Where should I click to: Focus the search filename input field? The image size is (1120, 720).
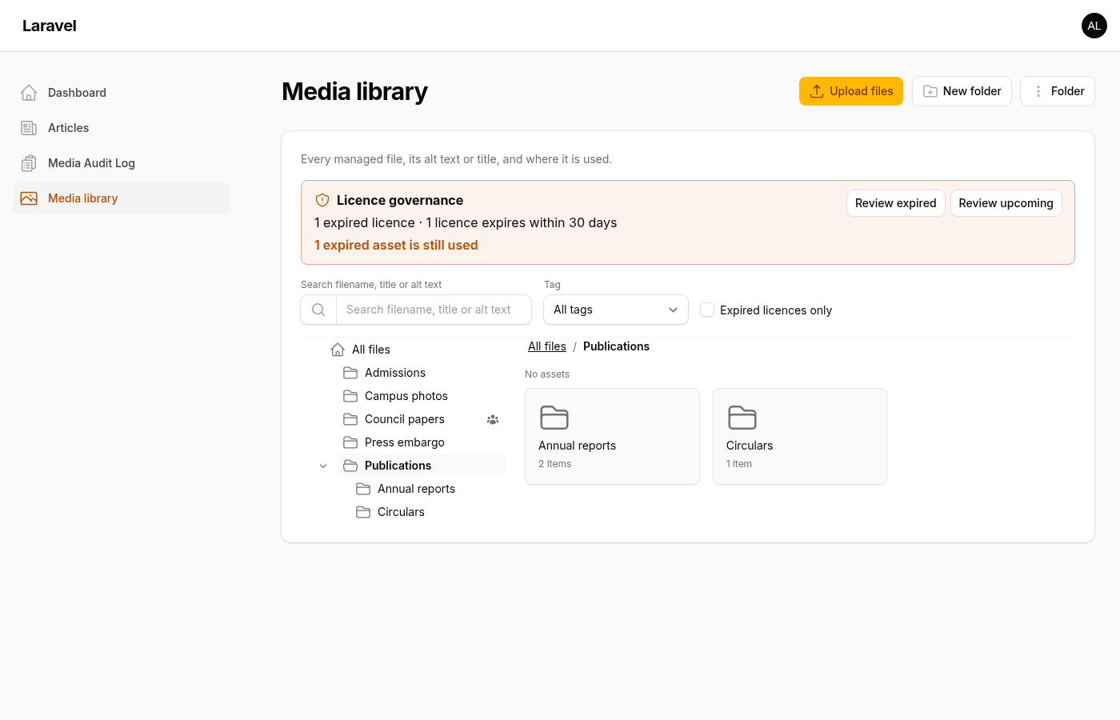coord(434,310)
